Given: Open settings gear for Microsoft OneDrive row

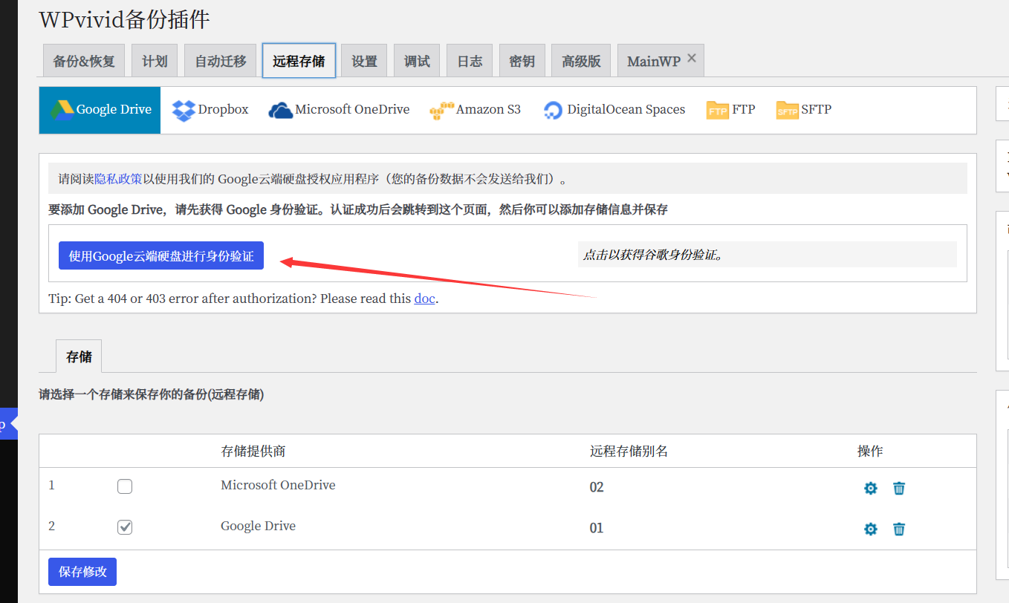Looking at the screenshot, I should [871, 488].
